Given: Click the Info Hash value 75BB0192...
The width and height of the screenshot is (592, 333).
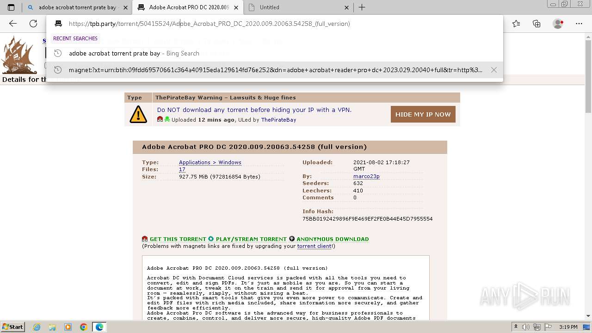Looking at the screenshot, I should [368, 219].
